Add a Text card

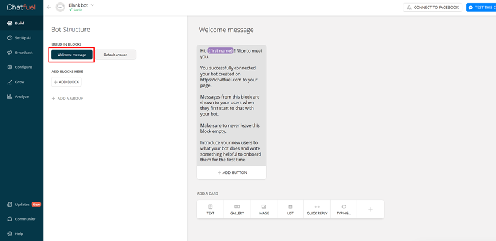coord(211,210)
